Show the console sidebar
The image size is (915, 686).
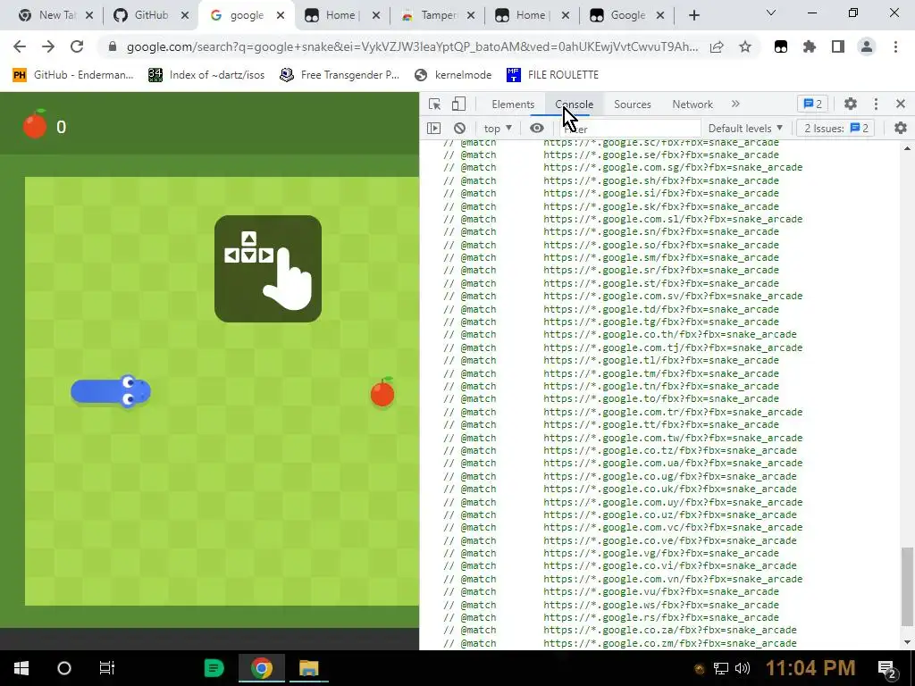(433, 129)
